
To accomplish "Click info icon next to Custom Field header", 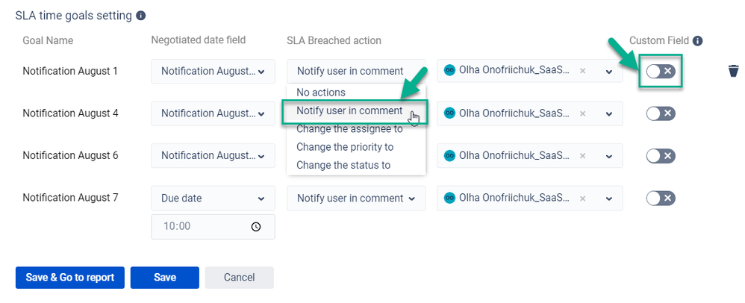I will 697,41.
